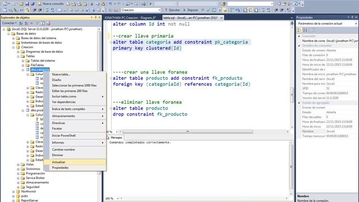Open Parámetros de la conexión actual dropdown
Screen dimensions: 359x202
(356, 24)
